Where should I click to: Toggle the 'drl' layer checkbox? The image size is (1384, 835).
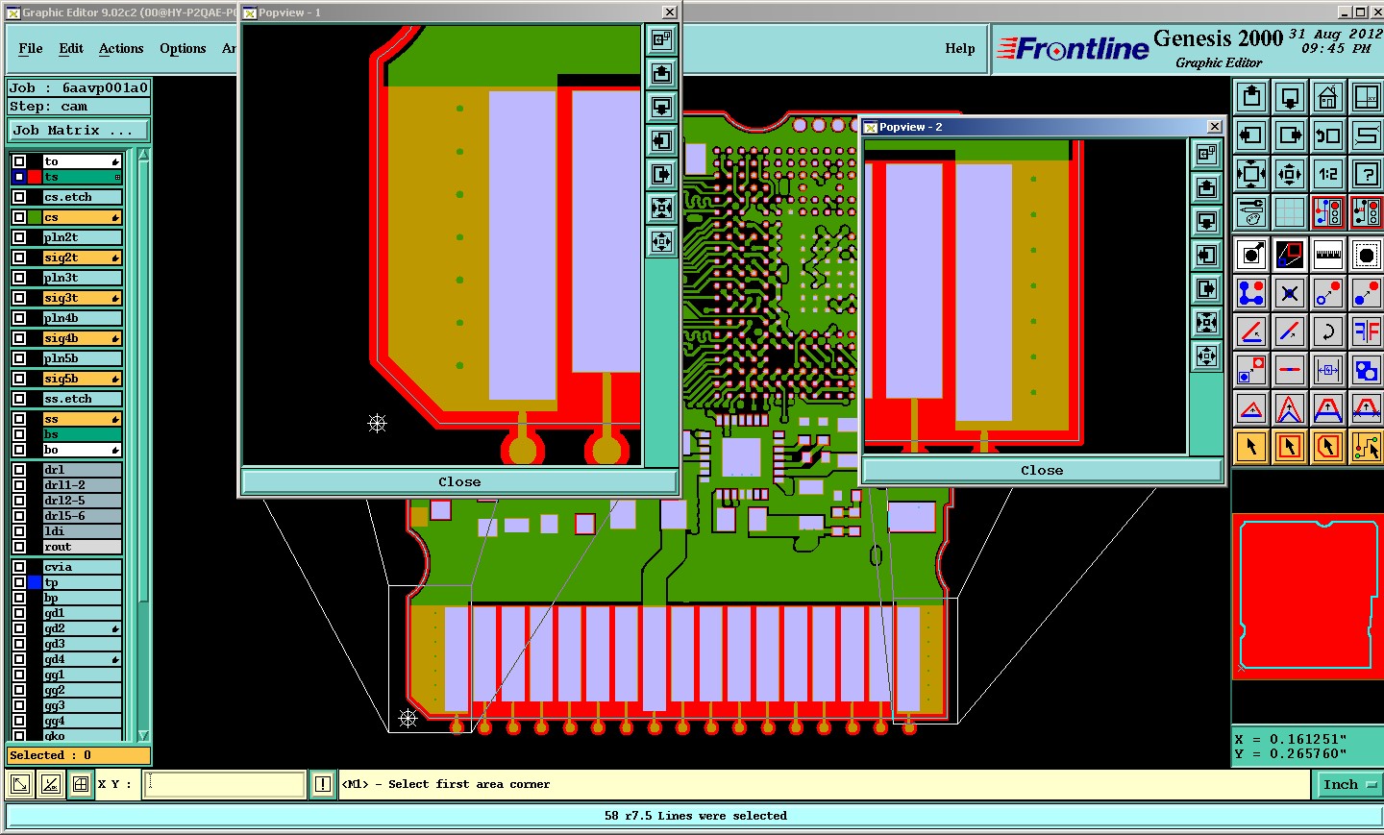coord(19,470)
